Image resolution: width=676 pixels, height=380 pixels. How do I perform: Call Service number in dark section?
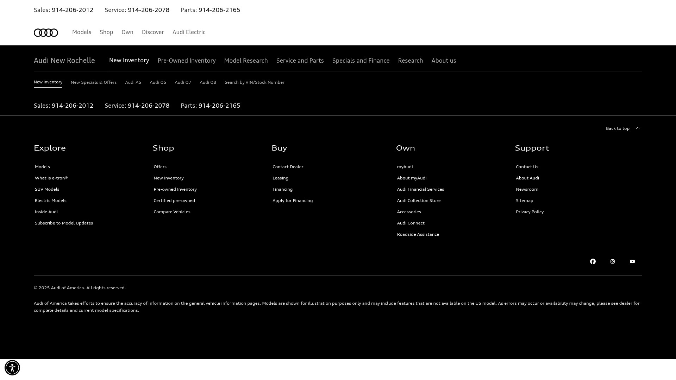click(149, 106)
